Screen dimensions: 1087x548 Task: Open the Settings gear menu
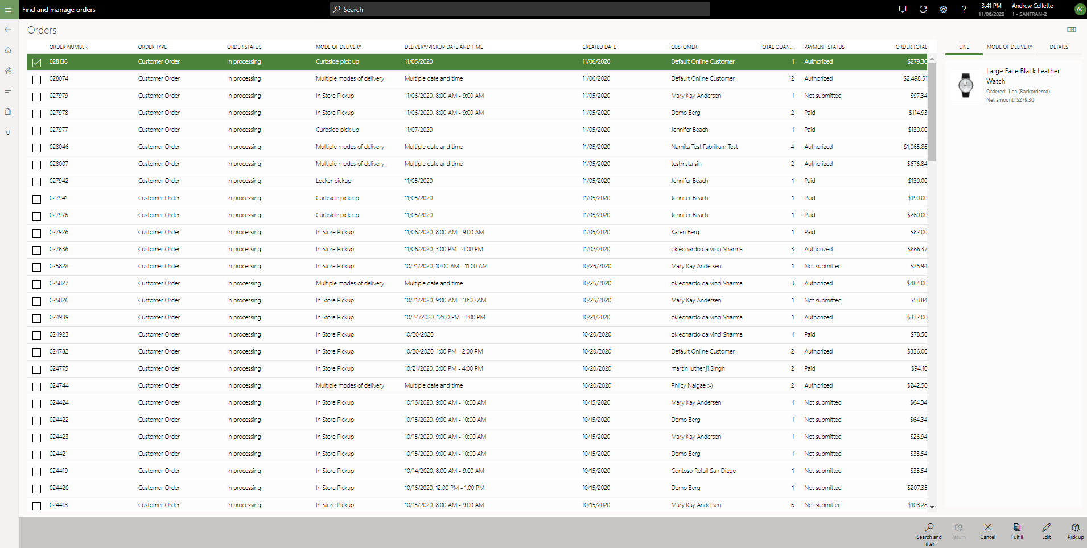pos(943,9)
